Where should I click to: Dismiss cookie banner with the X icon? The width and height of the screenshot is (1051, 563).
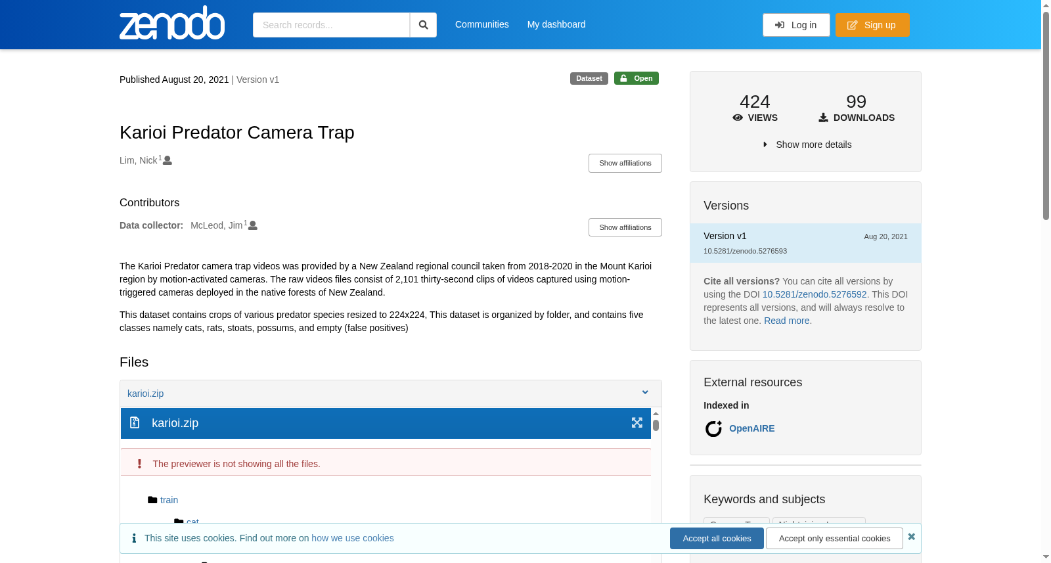[911, 537]
